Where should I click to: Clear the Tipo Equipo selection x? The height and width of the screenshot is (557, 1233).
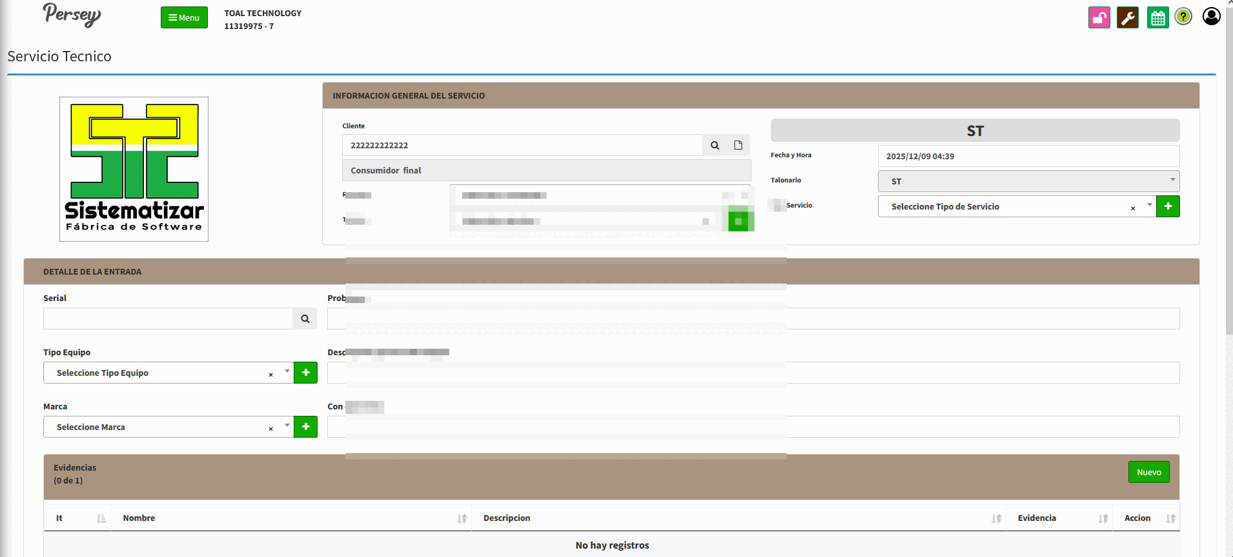(x=270, y=374)
